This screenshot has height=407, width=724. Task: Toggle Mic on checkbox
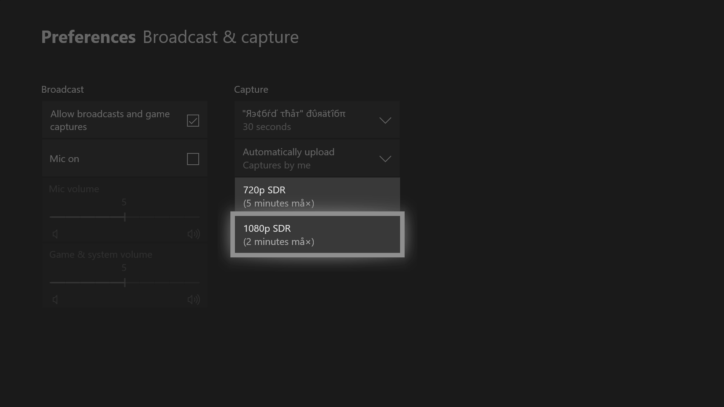pyautogui.click(x=193, y=158)
